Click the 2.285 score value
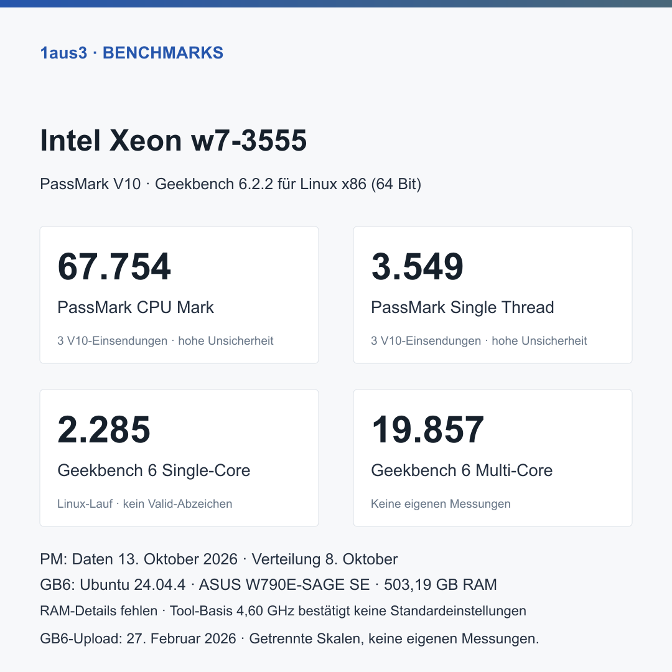 [104, 429]
